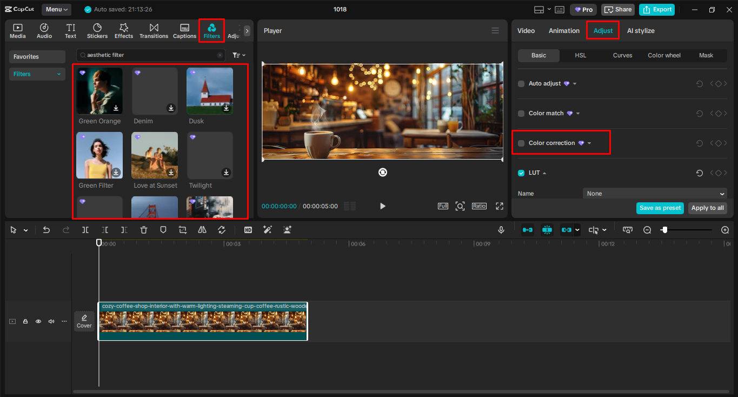Record a voiceover with the microphone icon
This screenshot has height=397, width=738.
(x=501, y=230)
